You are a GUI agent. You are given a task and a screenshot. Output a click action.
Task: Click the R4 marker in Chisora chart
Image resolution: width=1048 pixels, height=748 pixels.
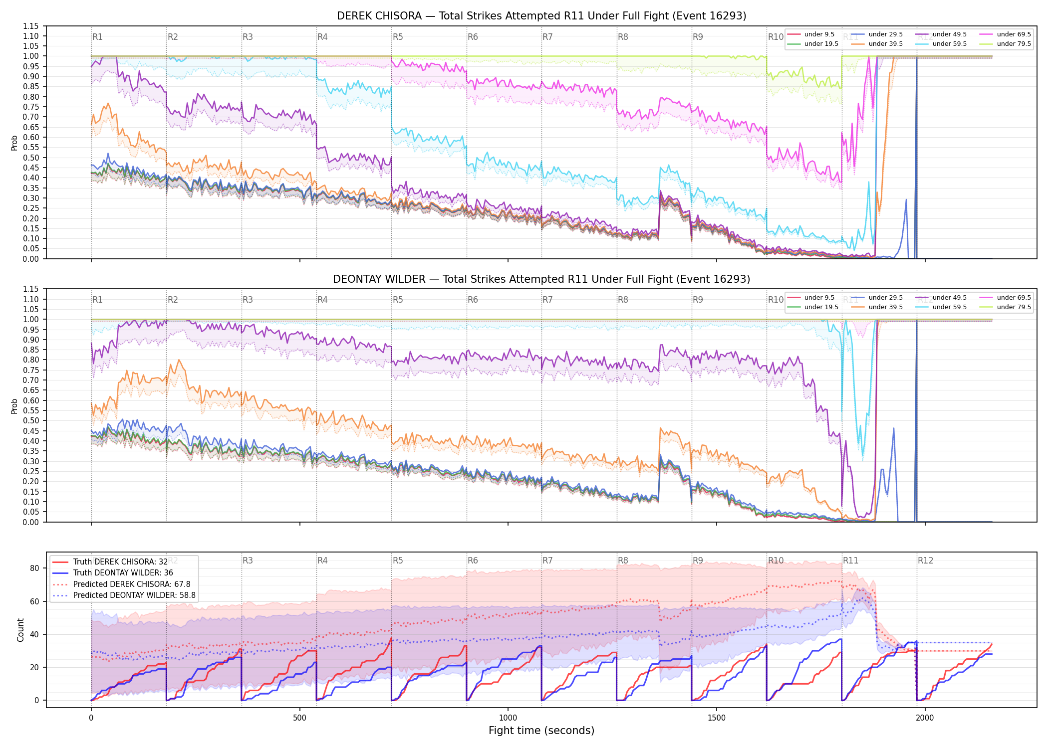[322, 37]
